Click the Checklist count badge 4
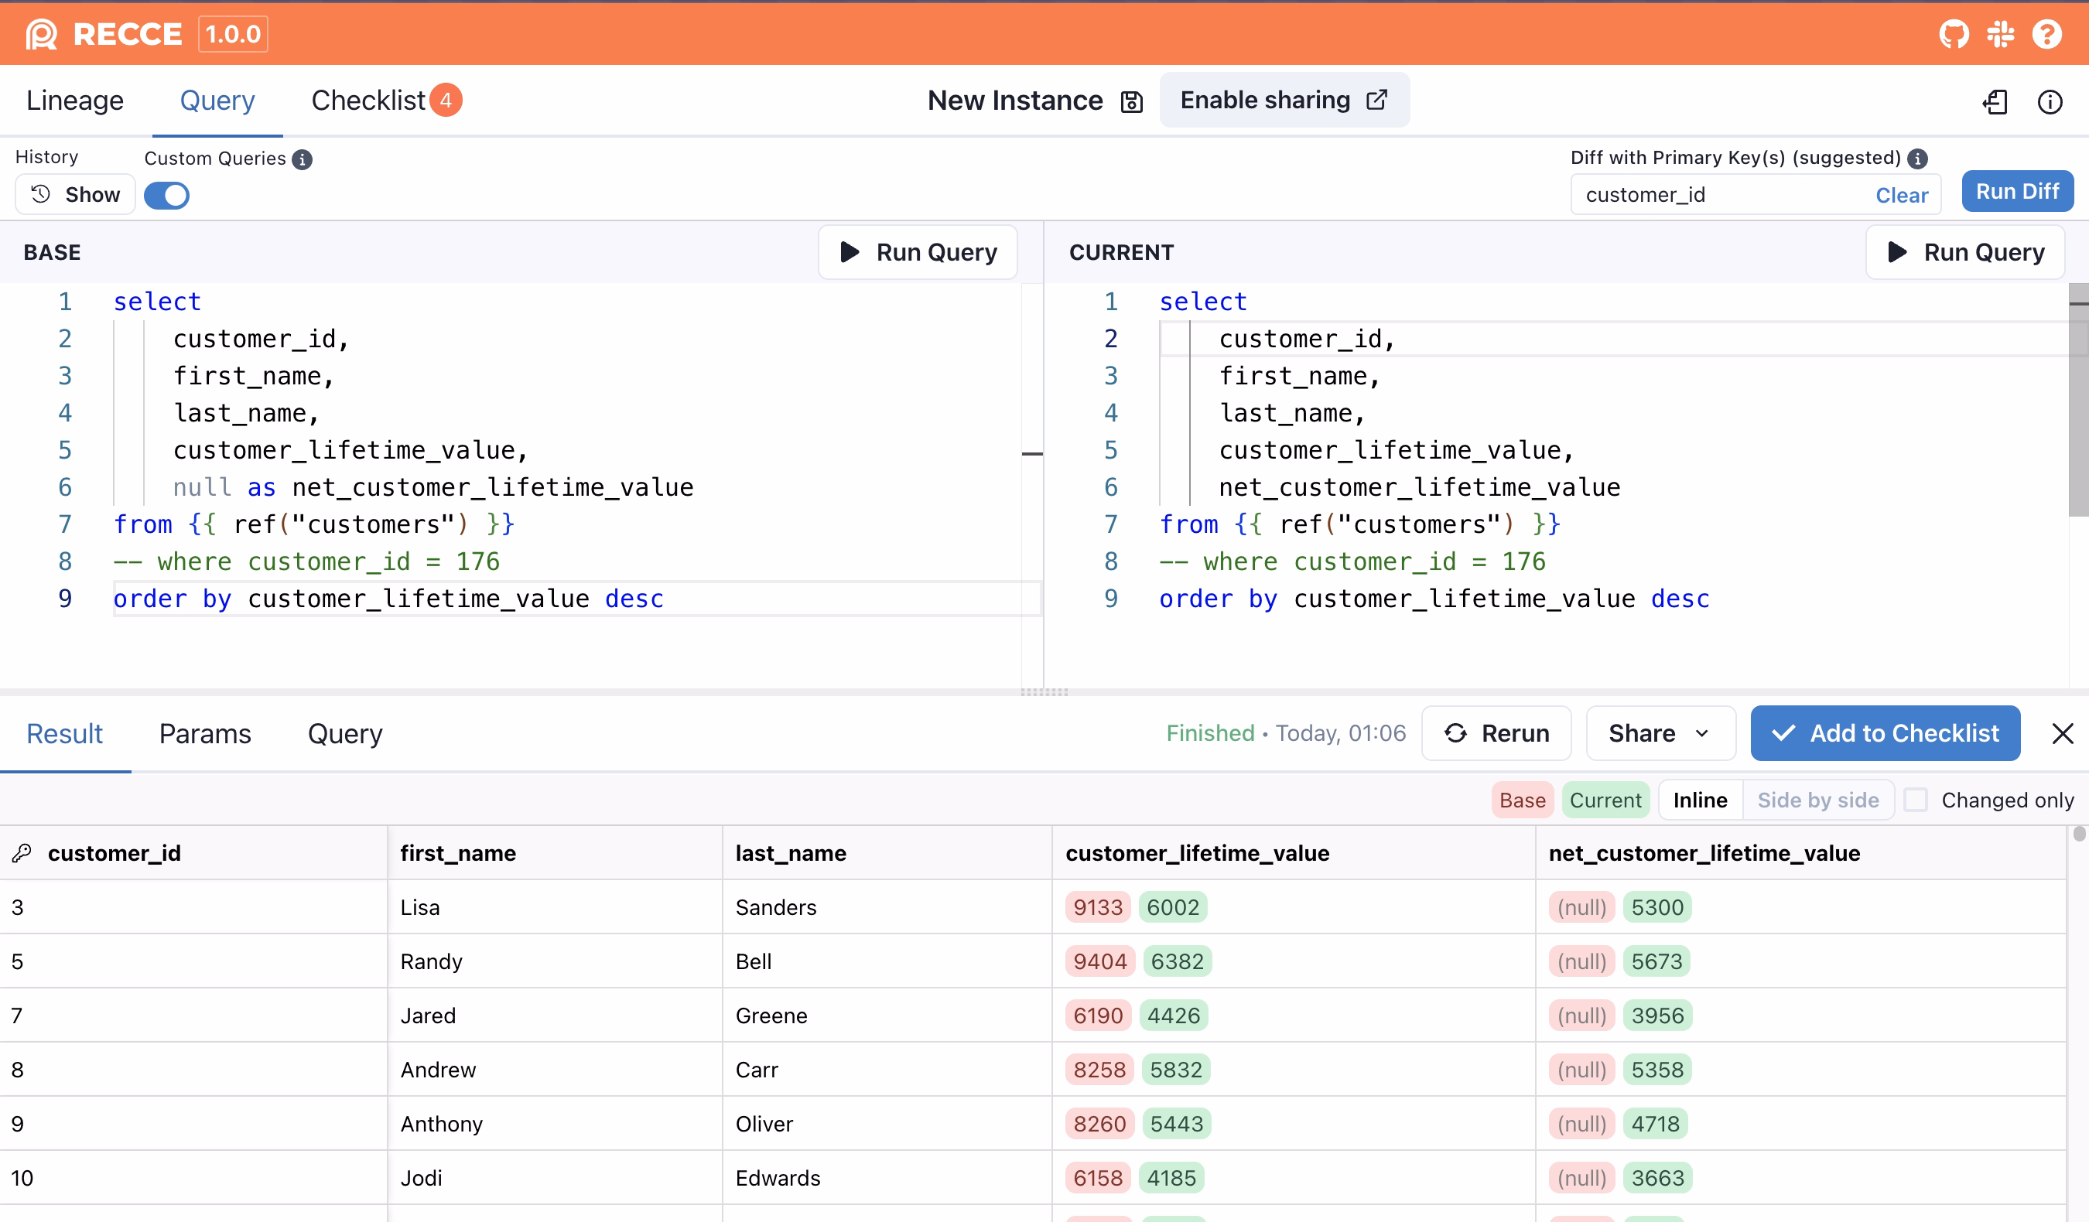 (x=446, y=101)
